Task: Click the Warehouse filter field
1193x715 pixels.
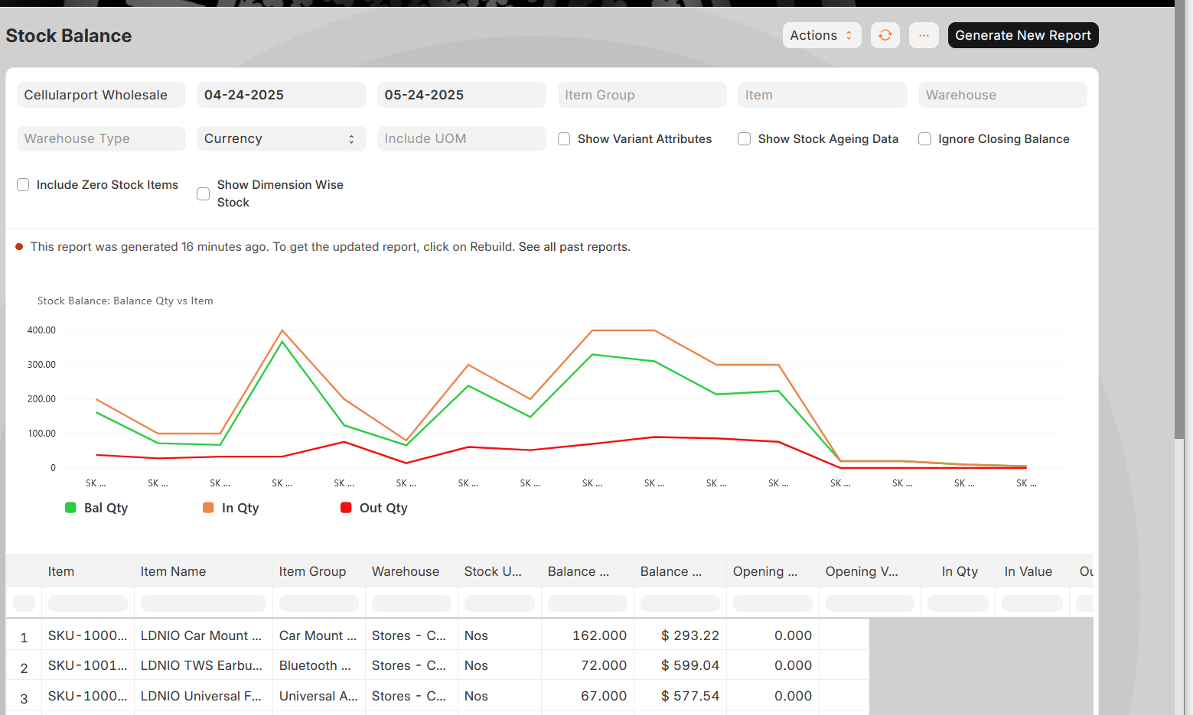Action: pyautogui.click(x=1002, y=95)
